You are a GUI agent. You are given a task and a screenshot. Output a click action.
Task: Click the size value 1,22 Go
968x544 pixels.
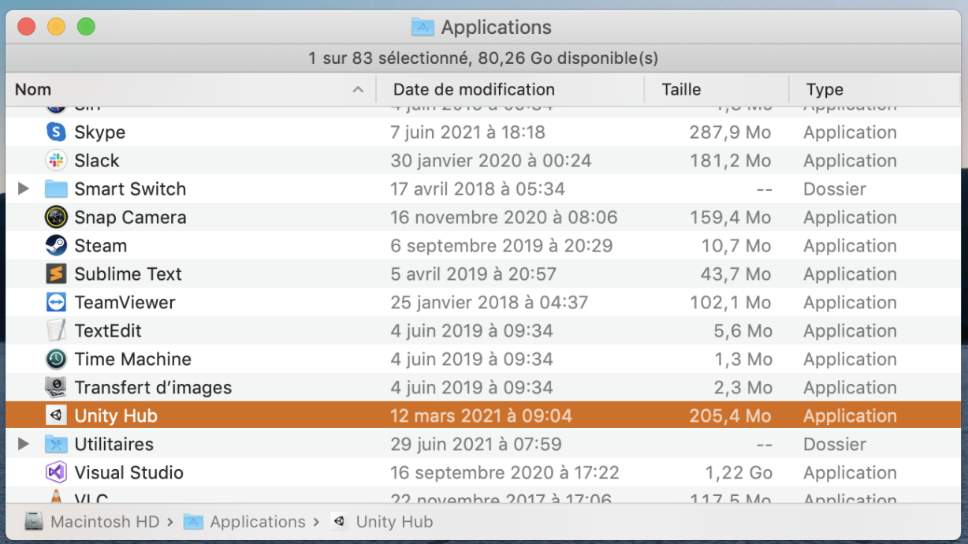(x=739, y=473)
